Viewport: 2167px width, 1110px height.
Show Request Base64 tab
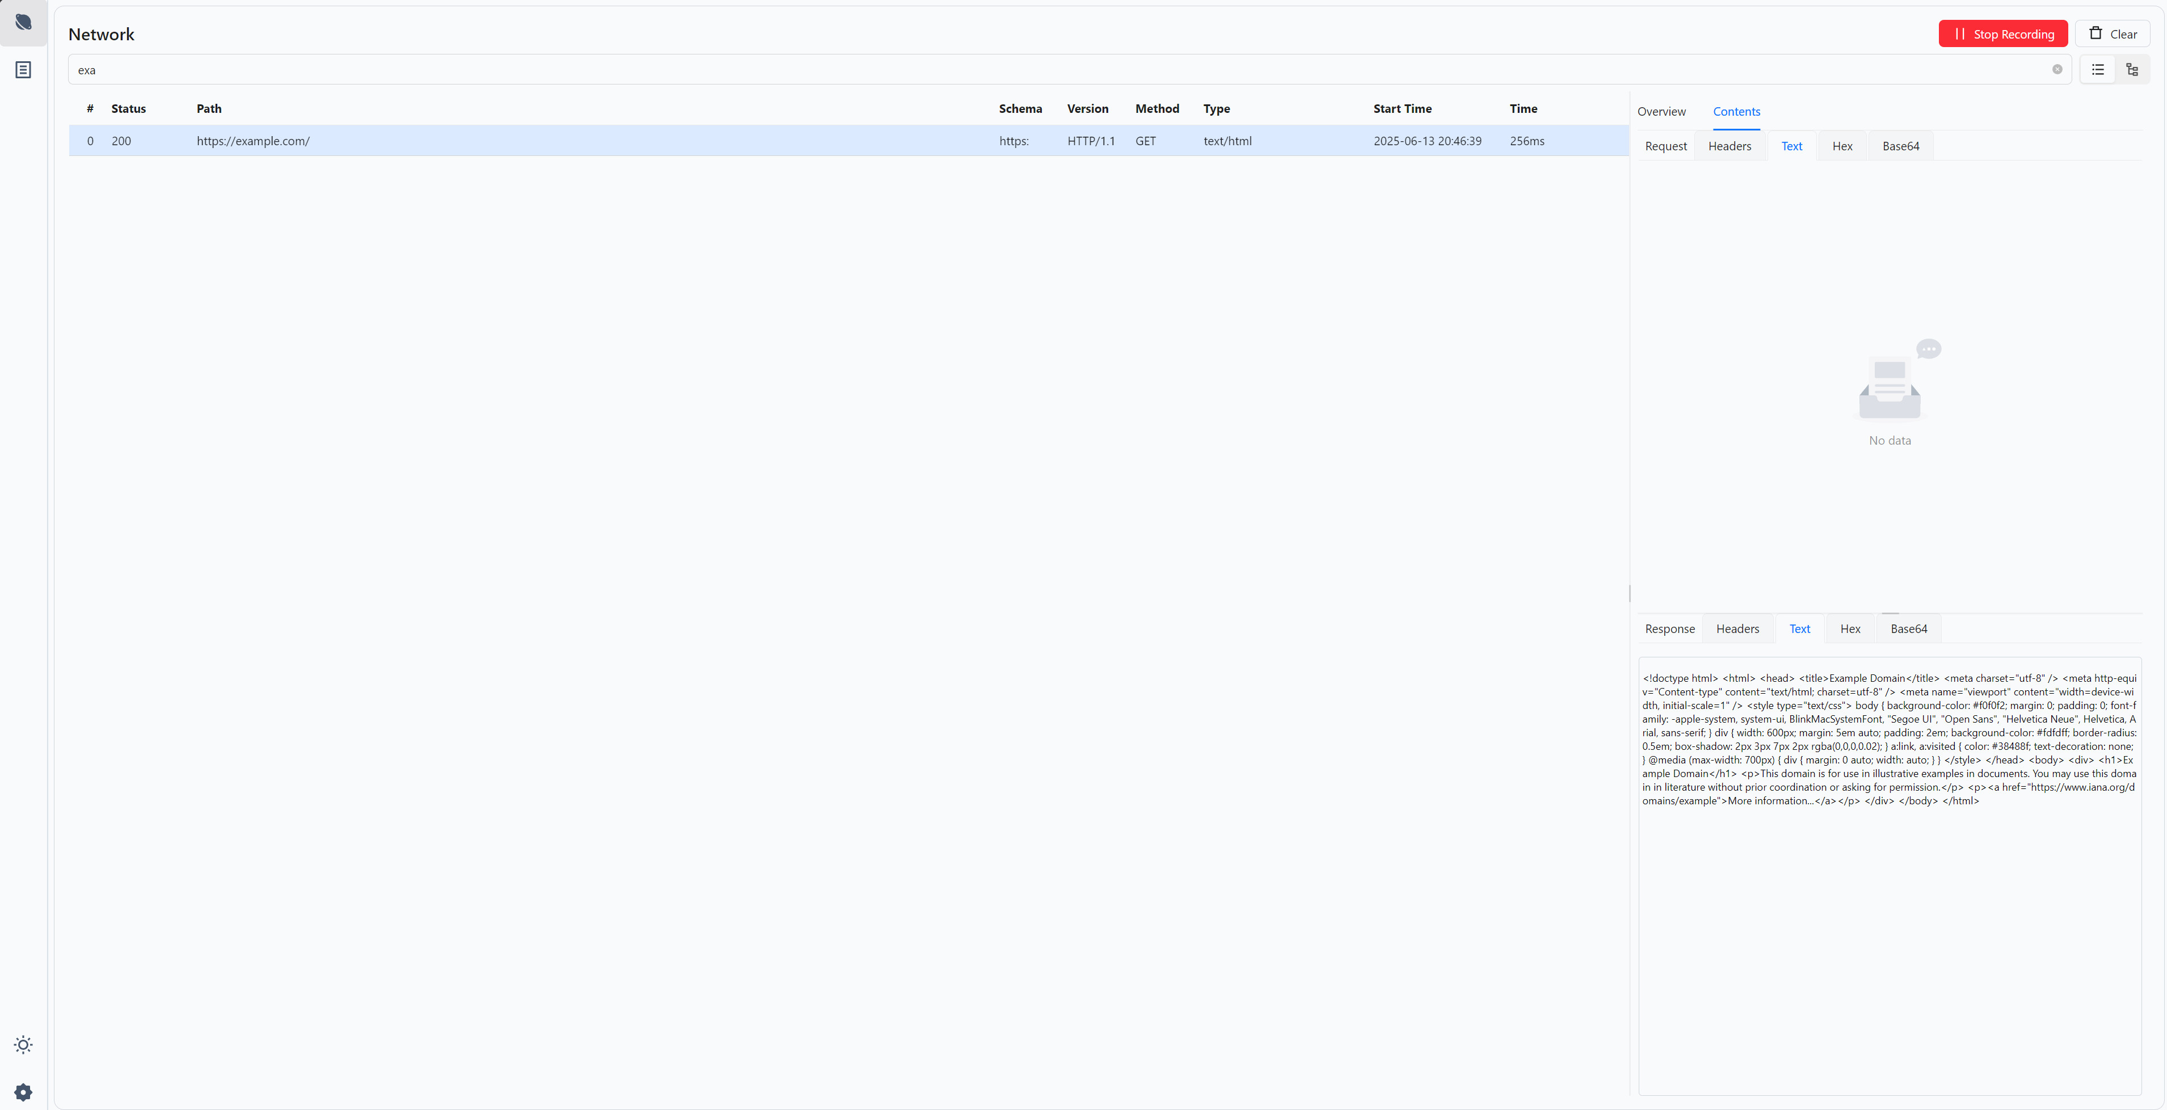(x=1900, y=146)
